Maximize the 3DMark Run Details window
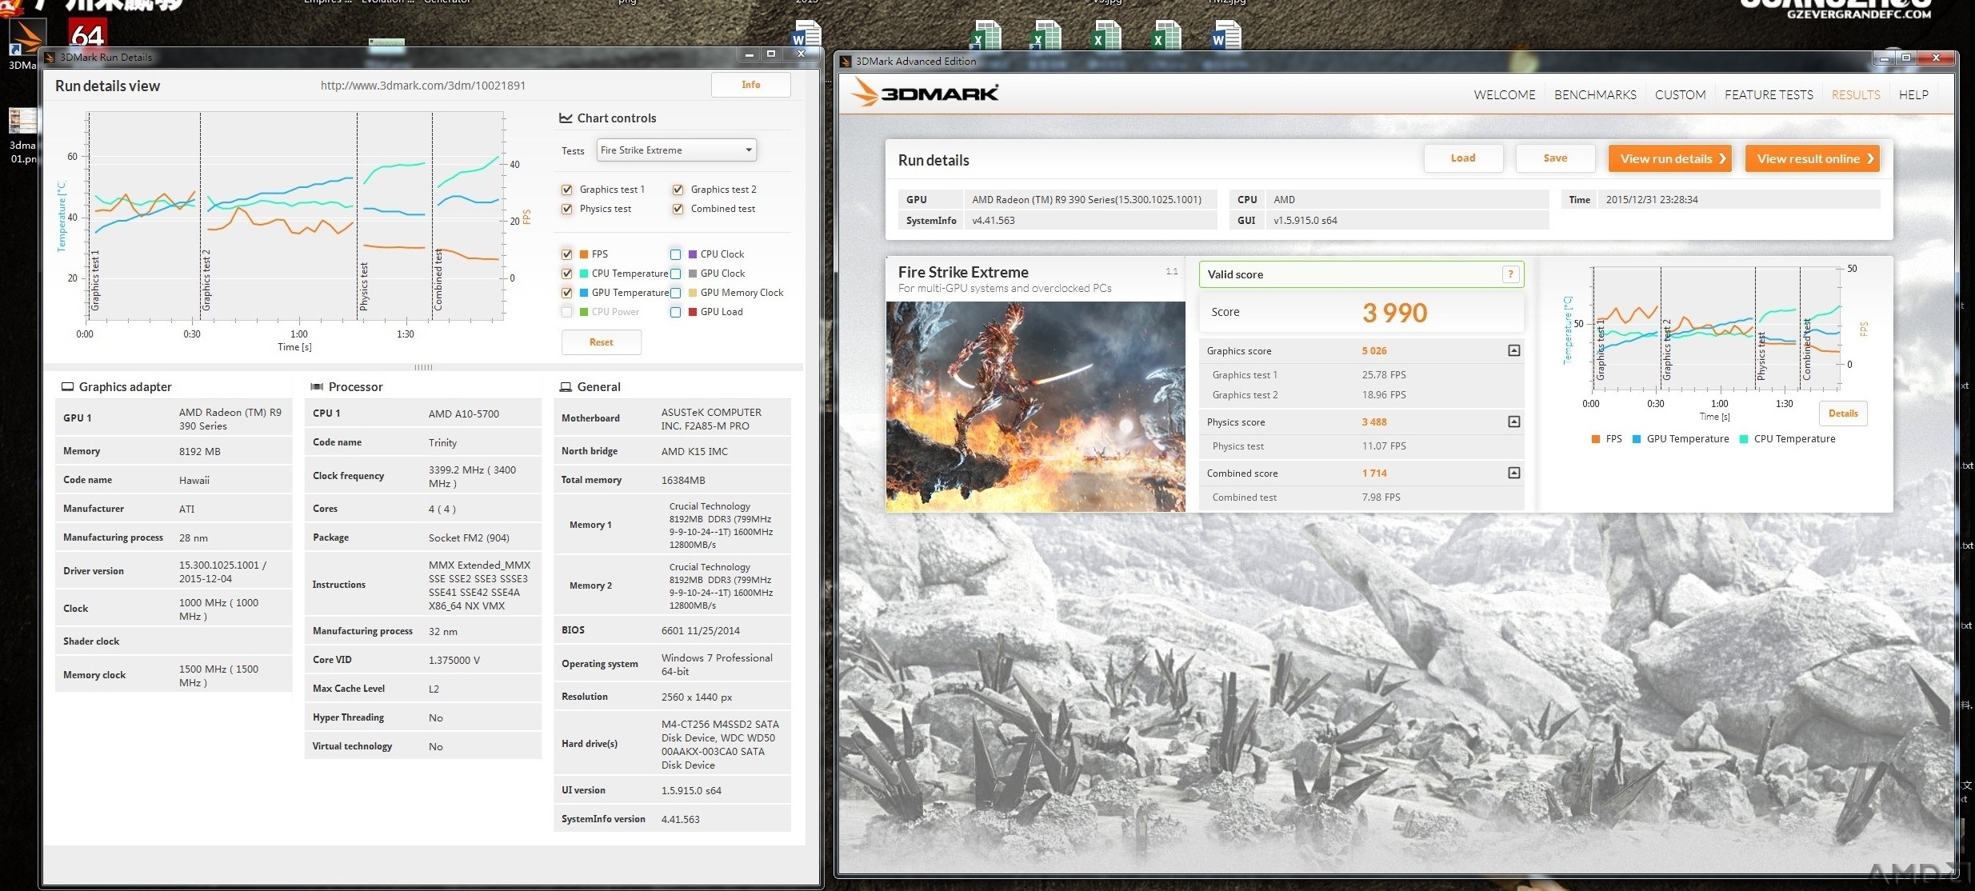1975x891 pixels. click(770, 54)
